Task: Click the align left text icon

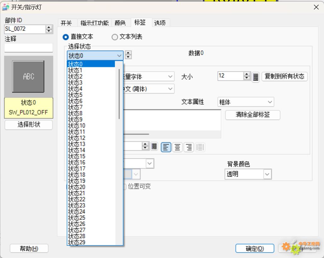Action: click(166, 147)
